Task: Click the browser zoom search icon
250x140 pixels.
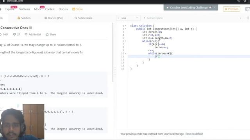Action: [239, 1]
